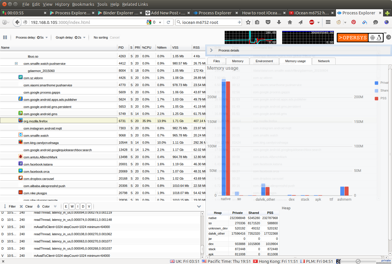Open the History menu
This screenshot has height=264, width=392.
pos(62,4)
